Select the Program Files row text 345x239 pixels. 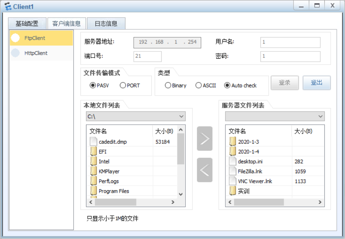pos(114,191)
